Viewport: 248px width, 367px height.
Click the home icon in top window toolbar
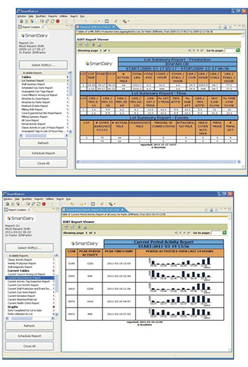[x=21, y=21]
